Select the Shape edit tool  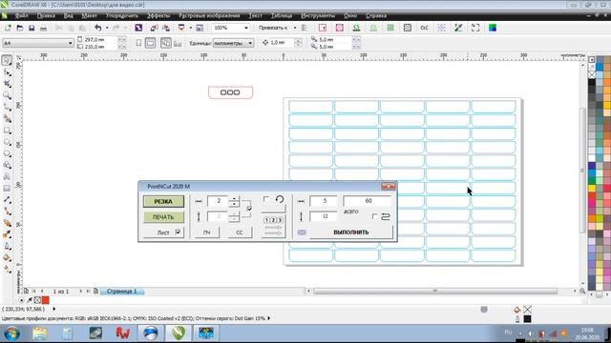[7, 72]
